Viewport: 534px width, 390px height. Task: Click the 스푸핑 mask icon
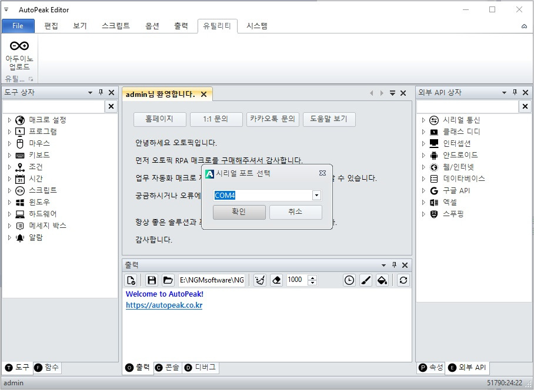point(434,214)
